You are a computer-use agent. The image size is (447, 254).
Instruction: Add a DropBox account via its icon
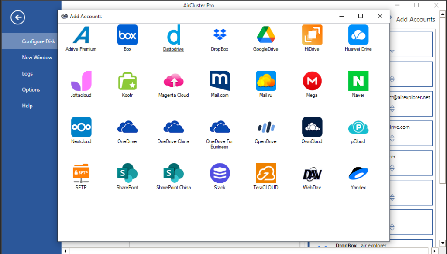click(220, 35)
